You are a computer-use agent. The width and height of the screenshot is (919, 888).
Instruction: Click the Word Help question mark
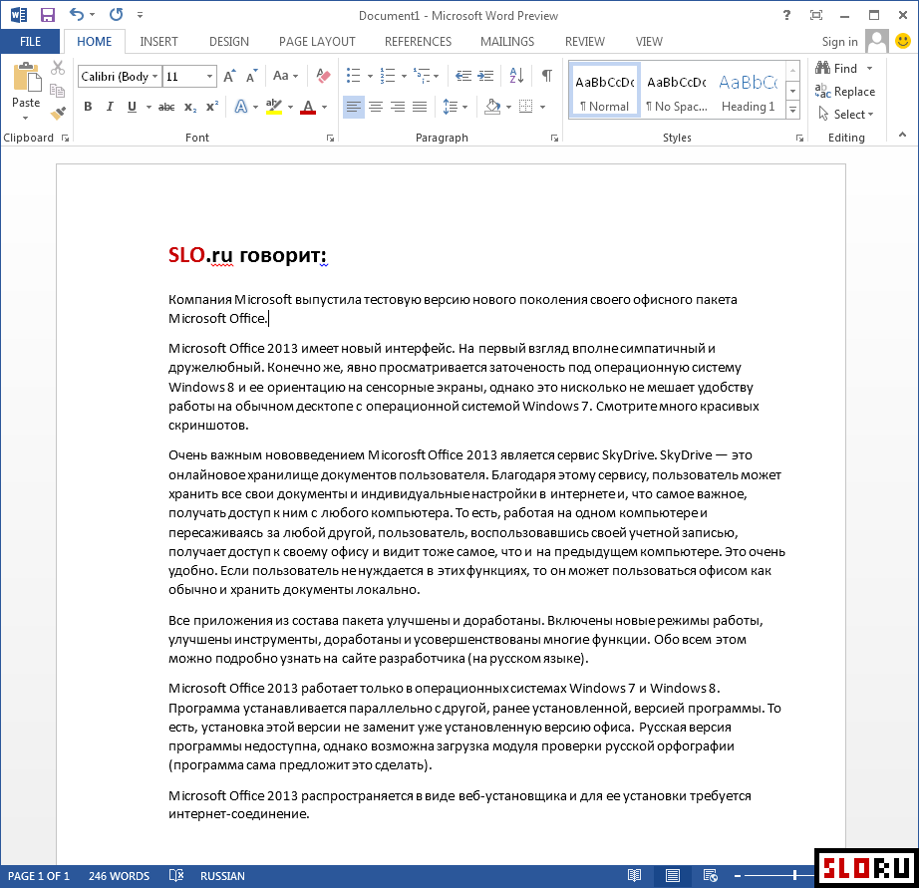786,15
